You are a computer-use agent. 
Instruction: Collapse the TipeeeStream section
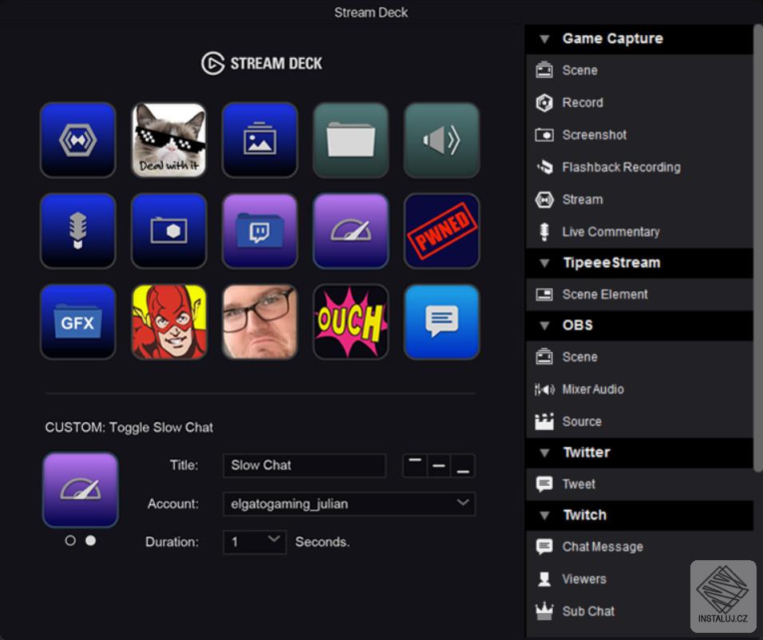pos(544,263)
